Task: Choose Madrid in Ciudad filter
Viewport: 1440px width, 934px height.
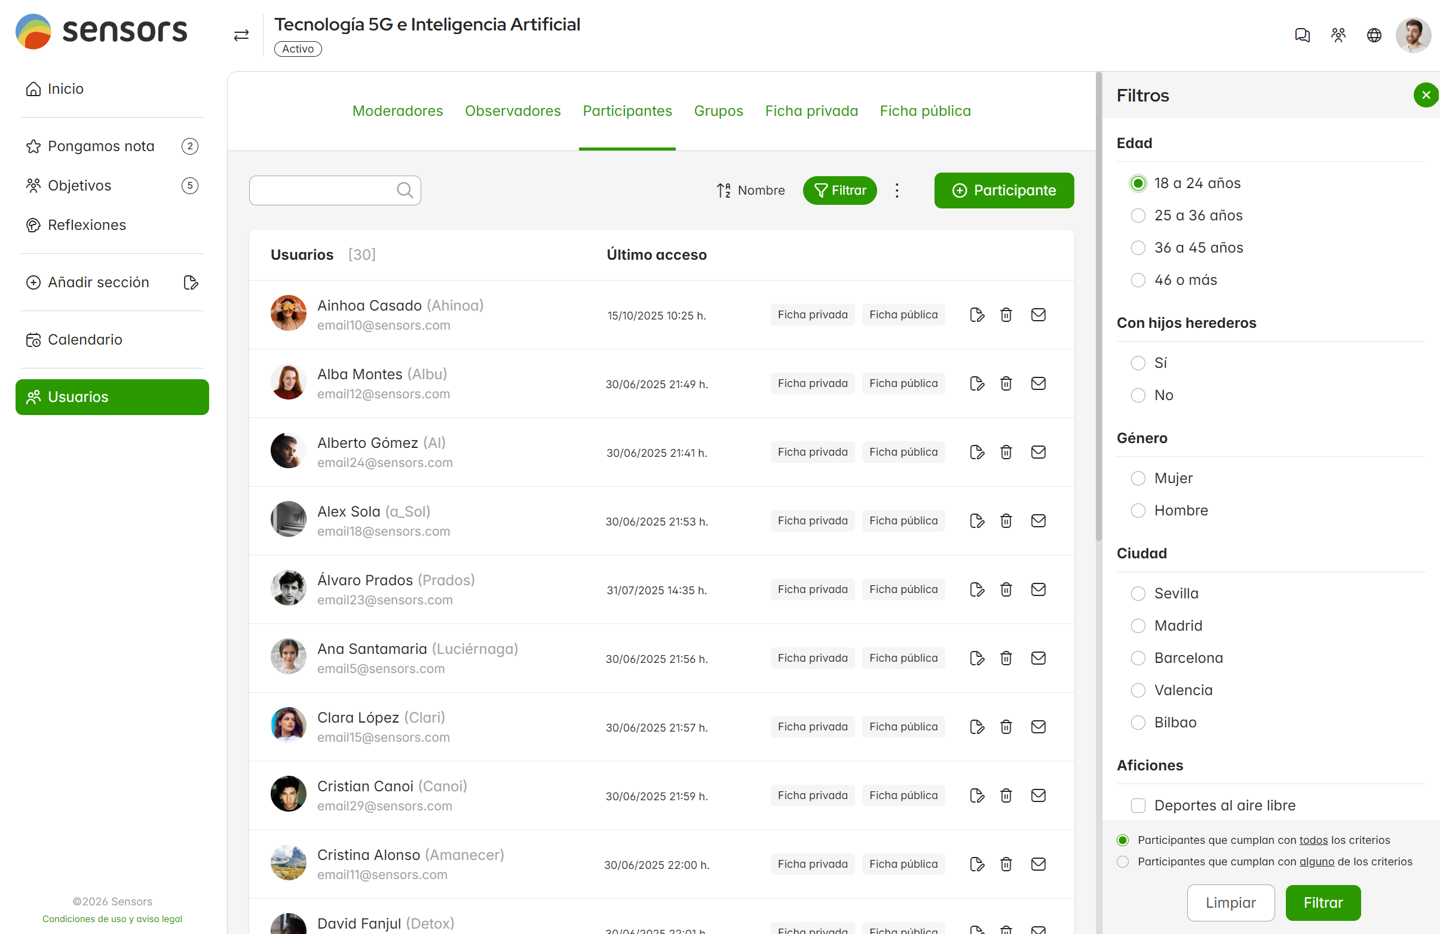Action: pyautogui.click(x=1138, y=626)
